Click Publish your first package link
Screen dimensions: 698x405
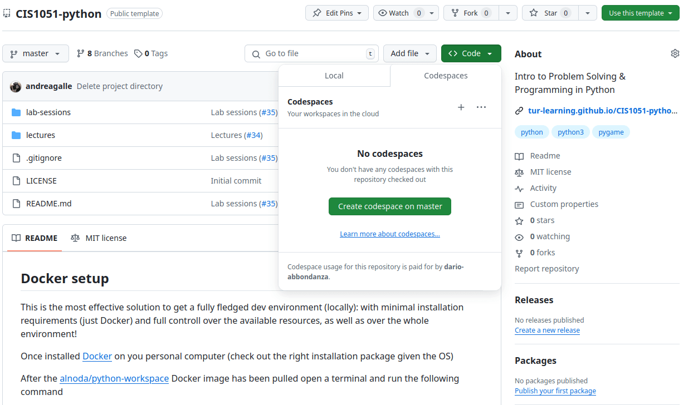(555, 391)
